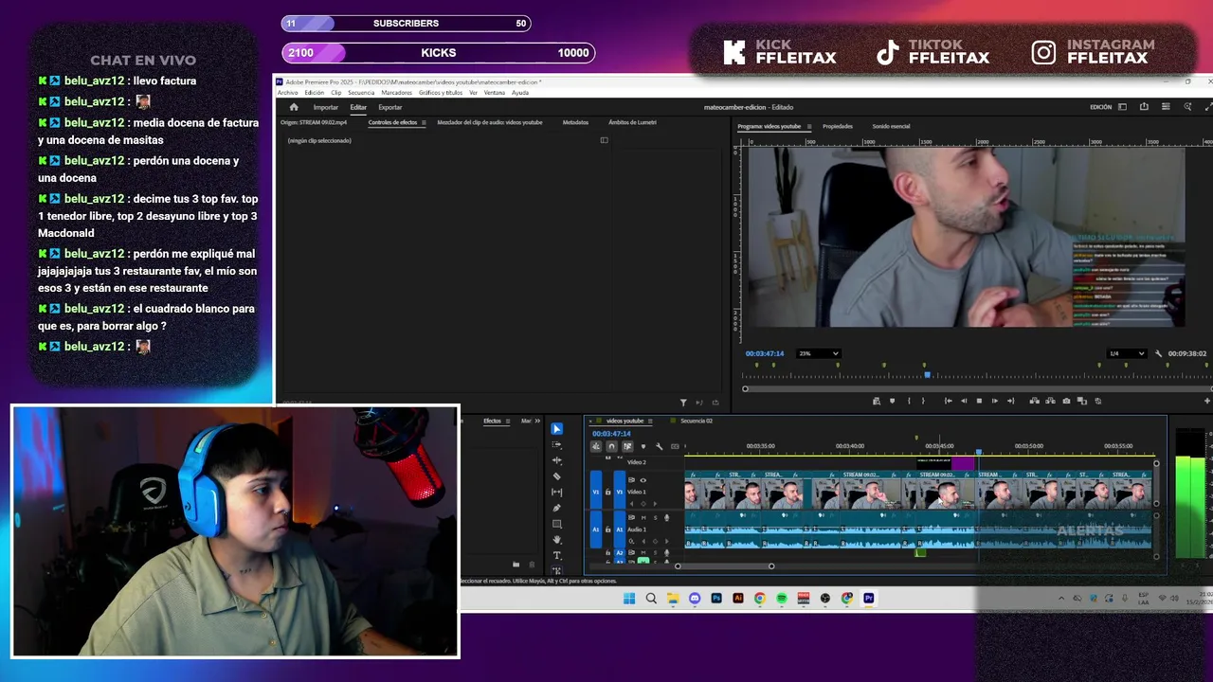Toggle V1 source patching button
The width and height of the screenshot is (1213, 682).
coord(596,492)
